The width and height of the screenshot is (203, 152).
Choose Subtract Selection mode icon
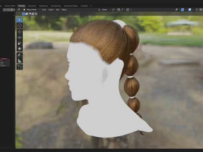tap(30, 14)
